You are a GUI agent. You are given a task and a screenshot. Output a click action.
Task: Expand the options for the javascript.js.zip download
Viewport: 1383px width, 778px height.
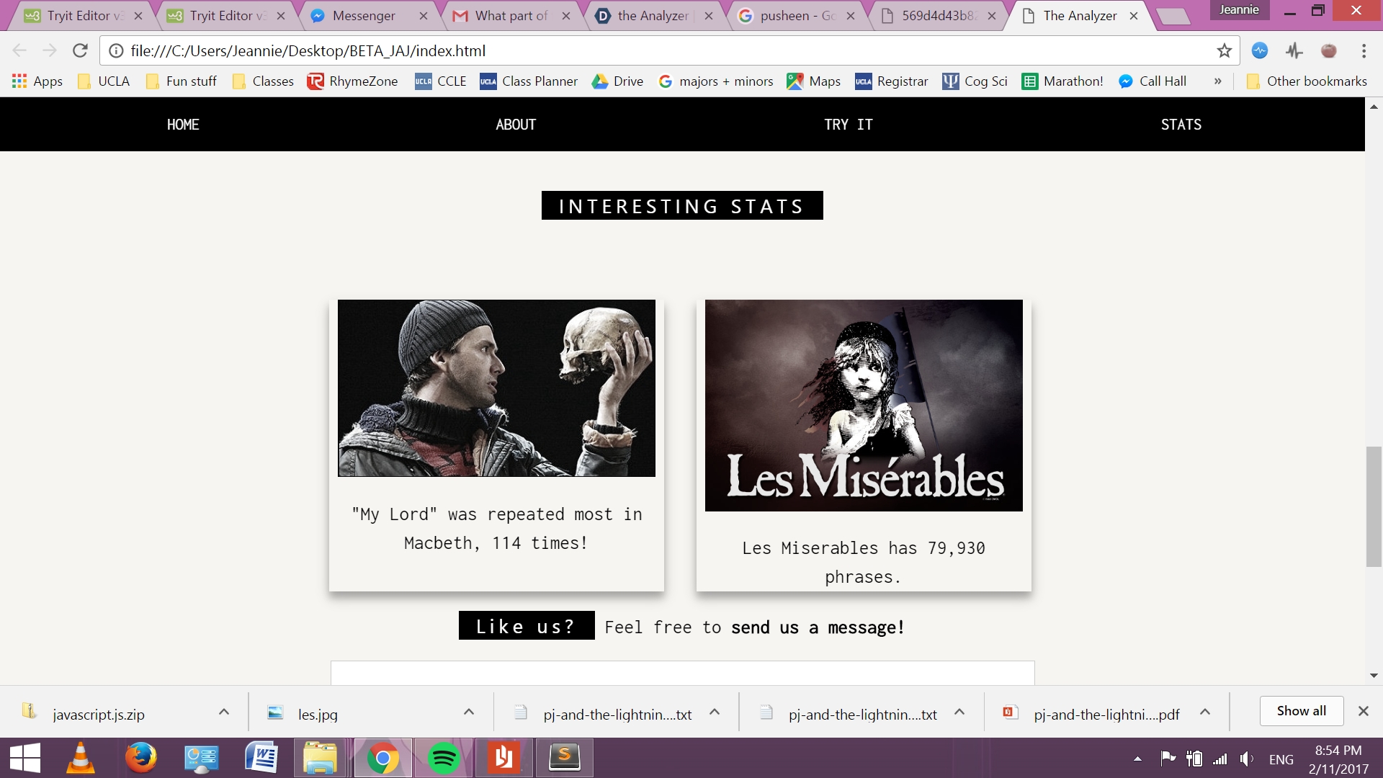pyautogui.click(x=224, y=712)
